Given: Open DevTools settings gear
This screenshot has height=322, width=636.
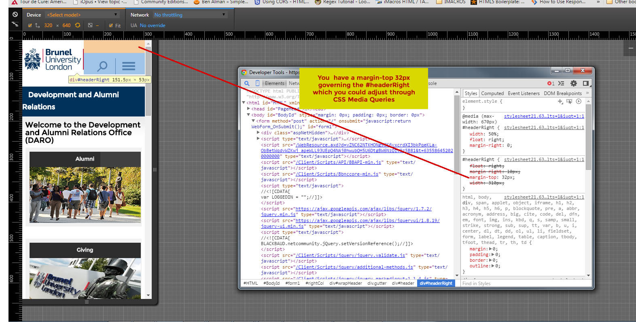Looking at the screenshot, I should (x=574, y=83).
